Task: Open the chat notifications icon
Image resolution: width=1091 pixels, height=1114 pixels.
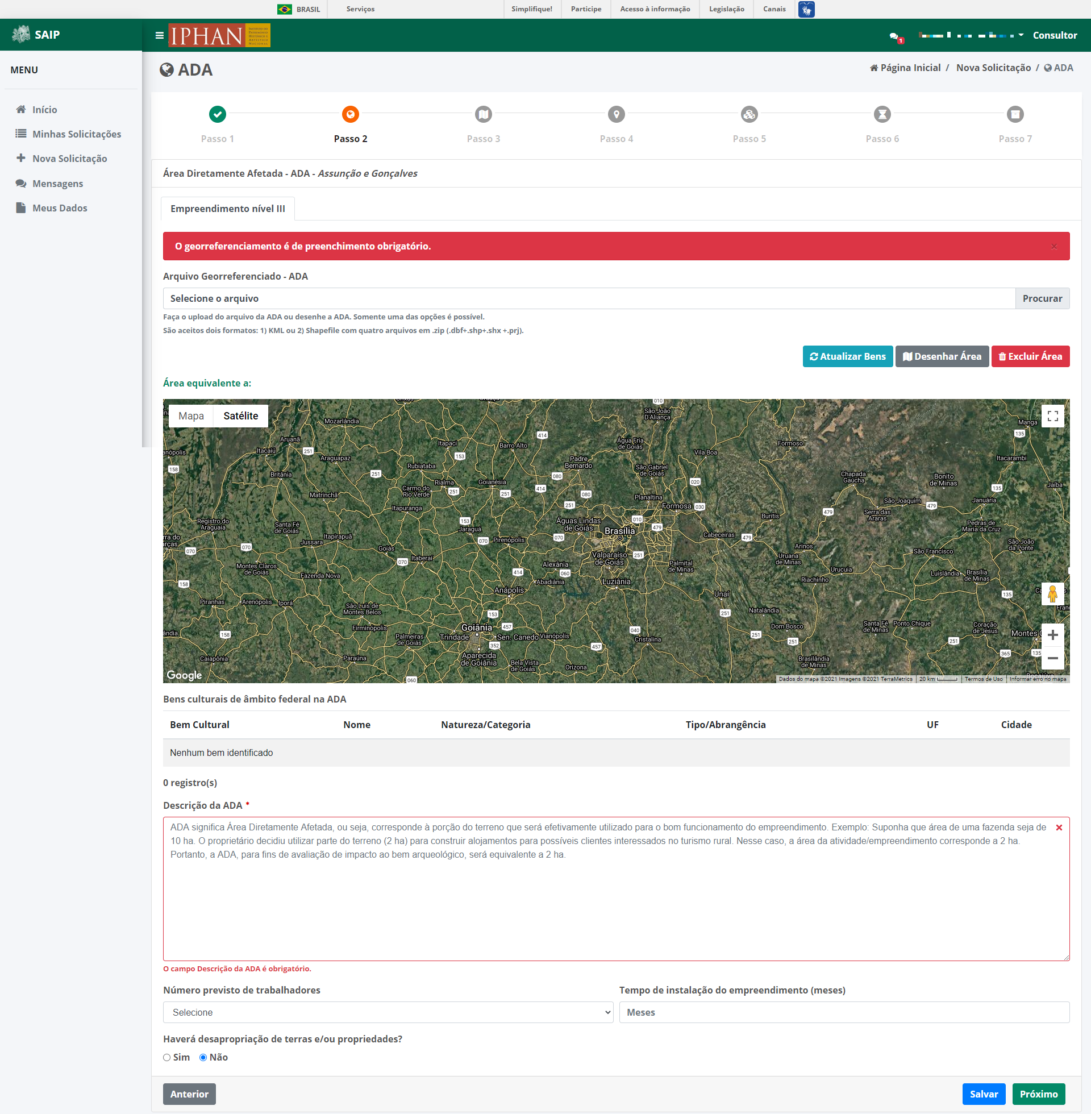Action: coord(895,37)
